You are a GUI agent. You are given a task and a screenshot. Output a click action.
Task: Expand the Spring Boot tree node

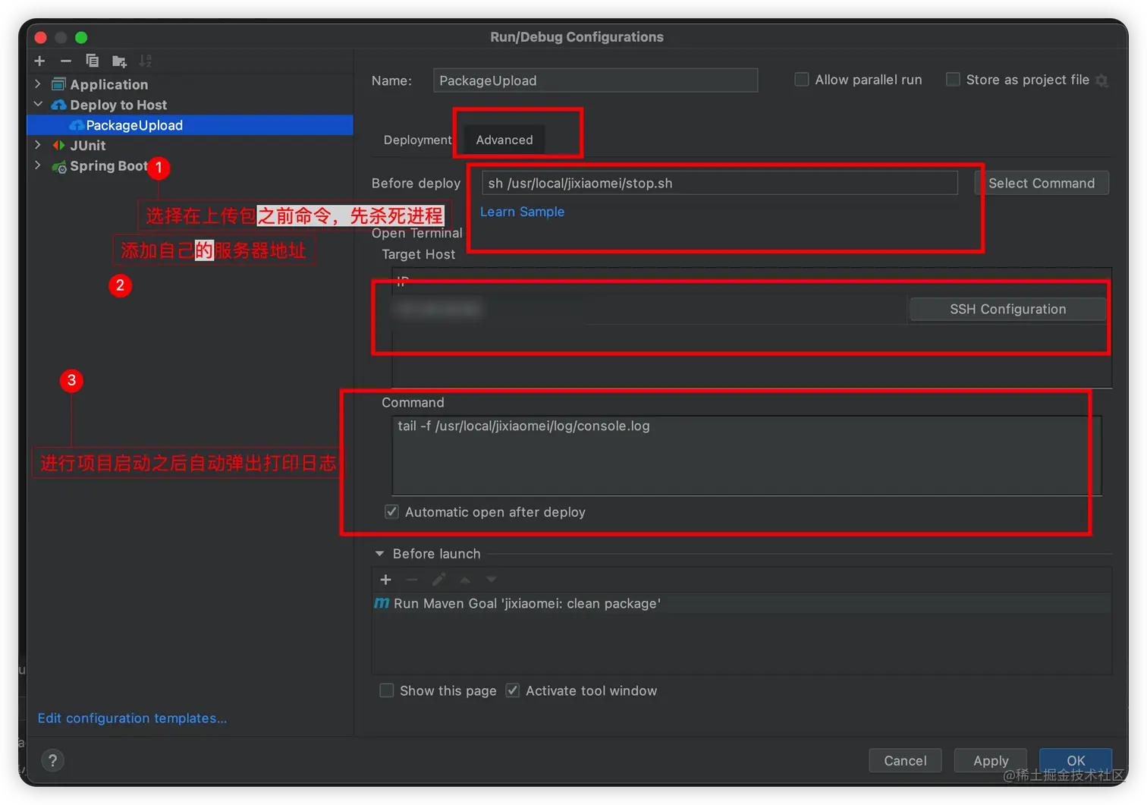(x=38, y=165)
